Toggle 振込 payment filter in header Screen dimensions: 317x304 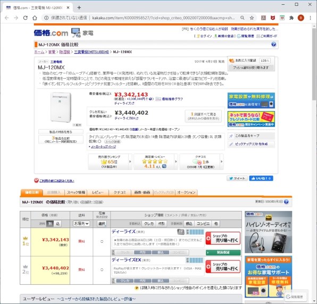click(189, 224)
